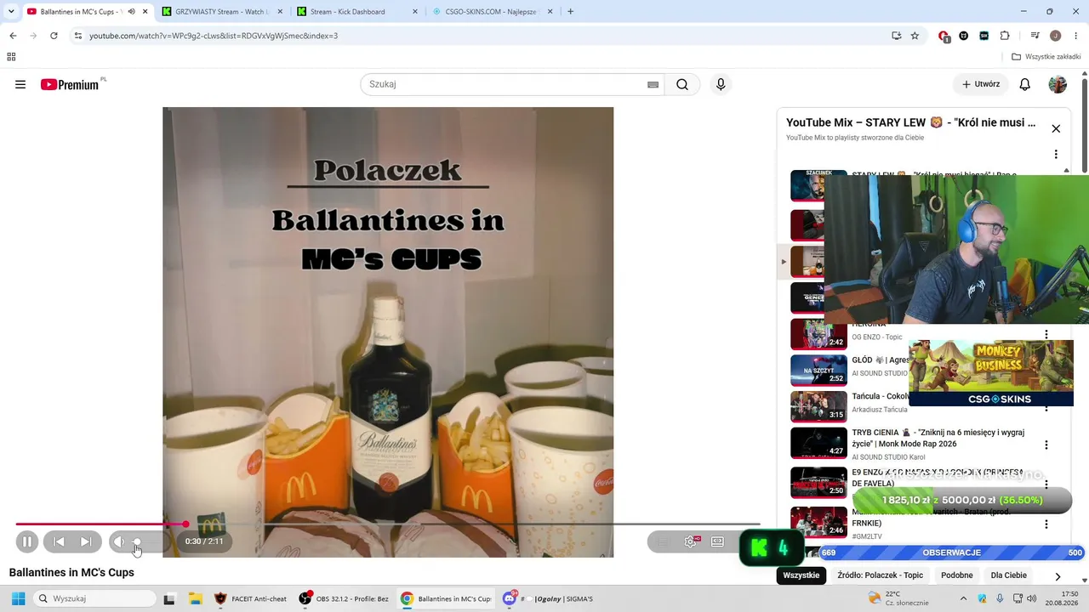Open a new browser tab
The image size is (1089, 612).
click(x=570, y=12)
